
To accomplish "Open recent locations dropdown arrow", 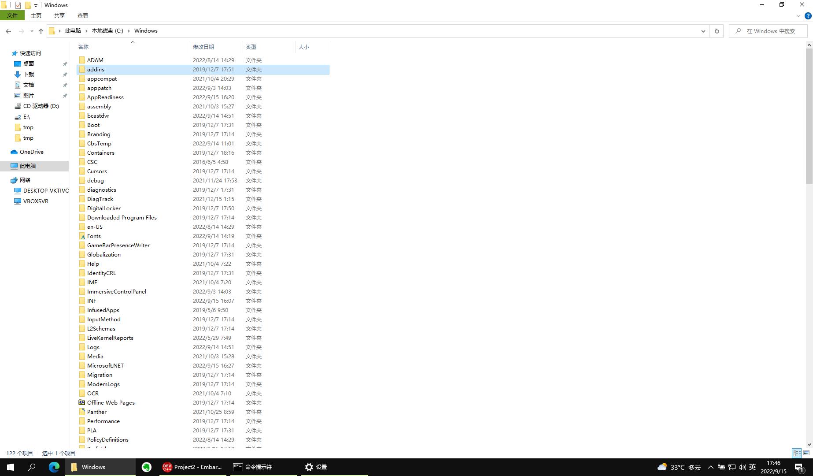I will click(x=32, y=31).
